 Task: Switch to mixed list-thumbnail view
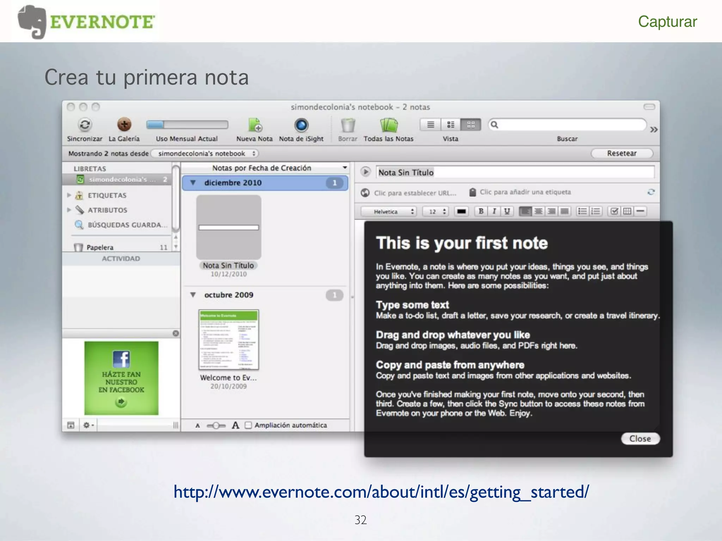coord(451,125)
